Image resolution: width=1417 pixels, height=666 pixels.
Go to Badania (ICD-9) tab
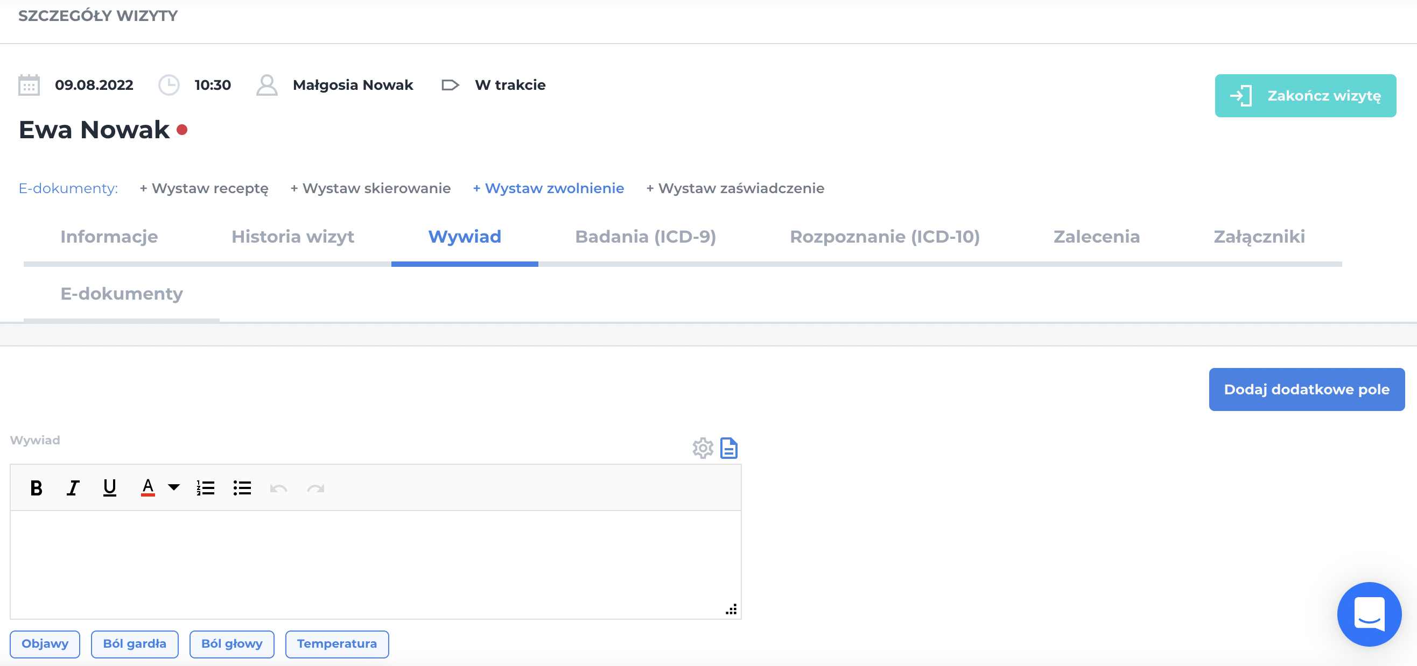(645, 237)
